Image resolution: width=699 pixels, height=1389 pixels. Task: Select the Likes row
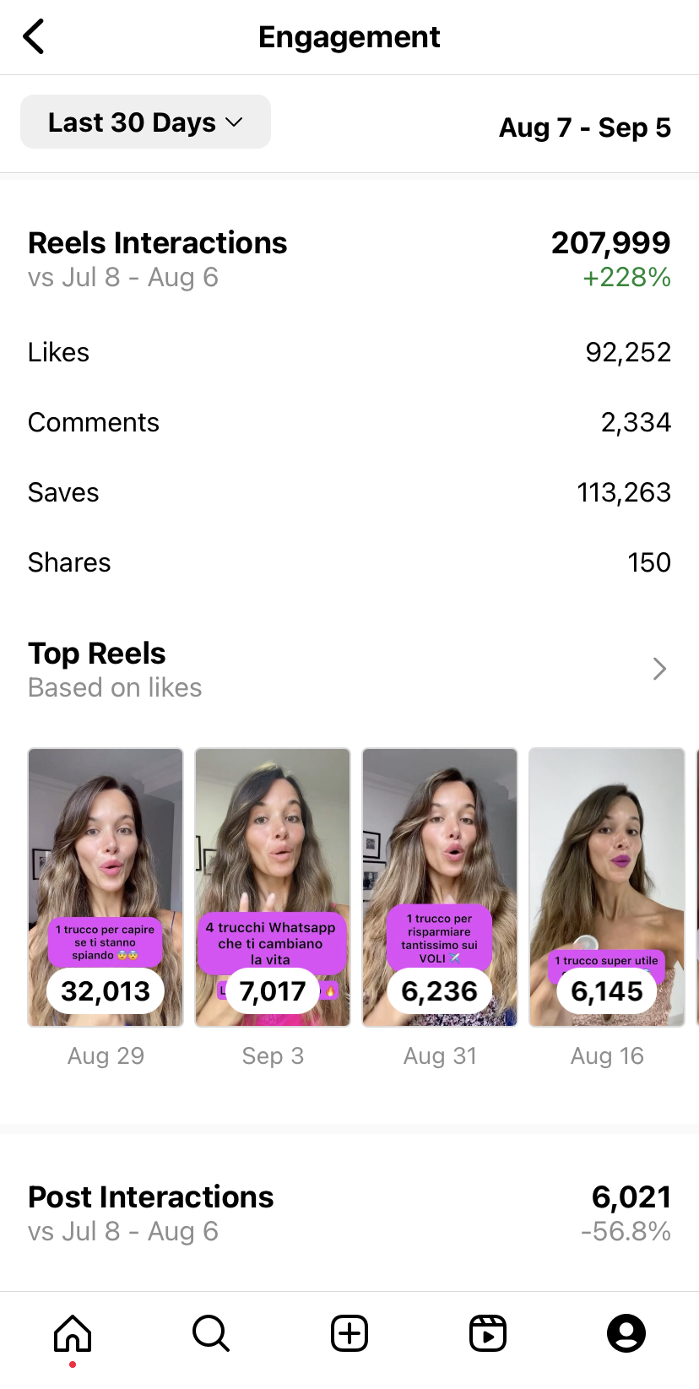click(349, 352)
